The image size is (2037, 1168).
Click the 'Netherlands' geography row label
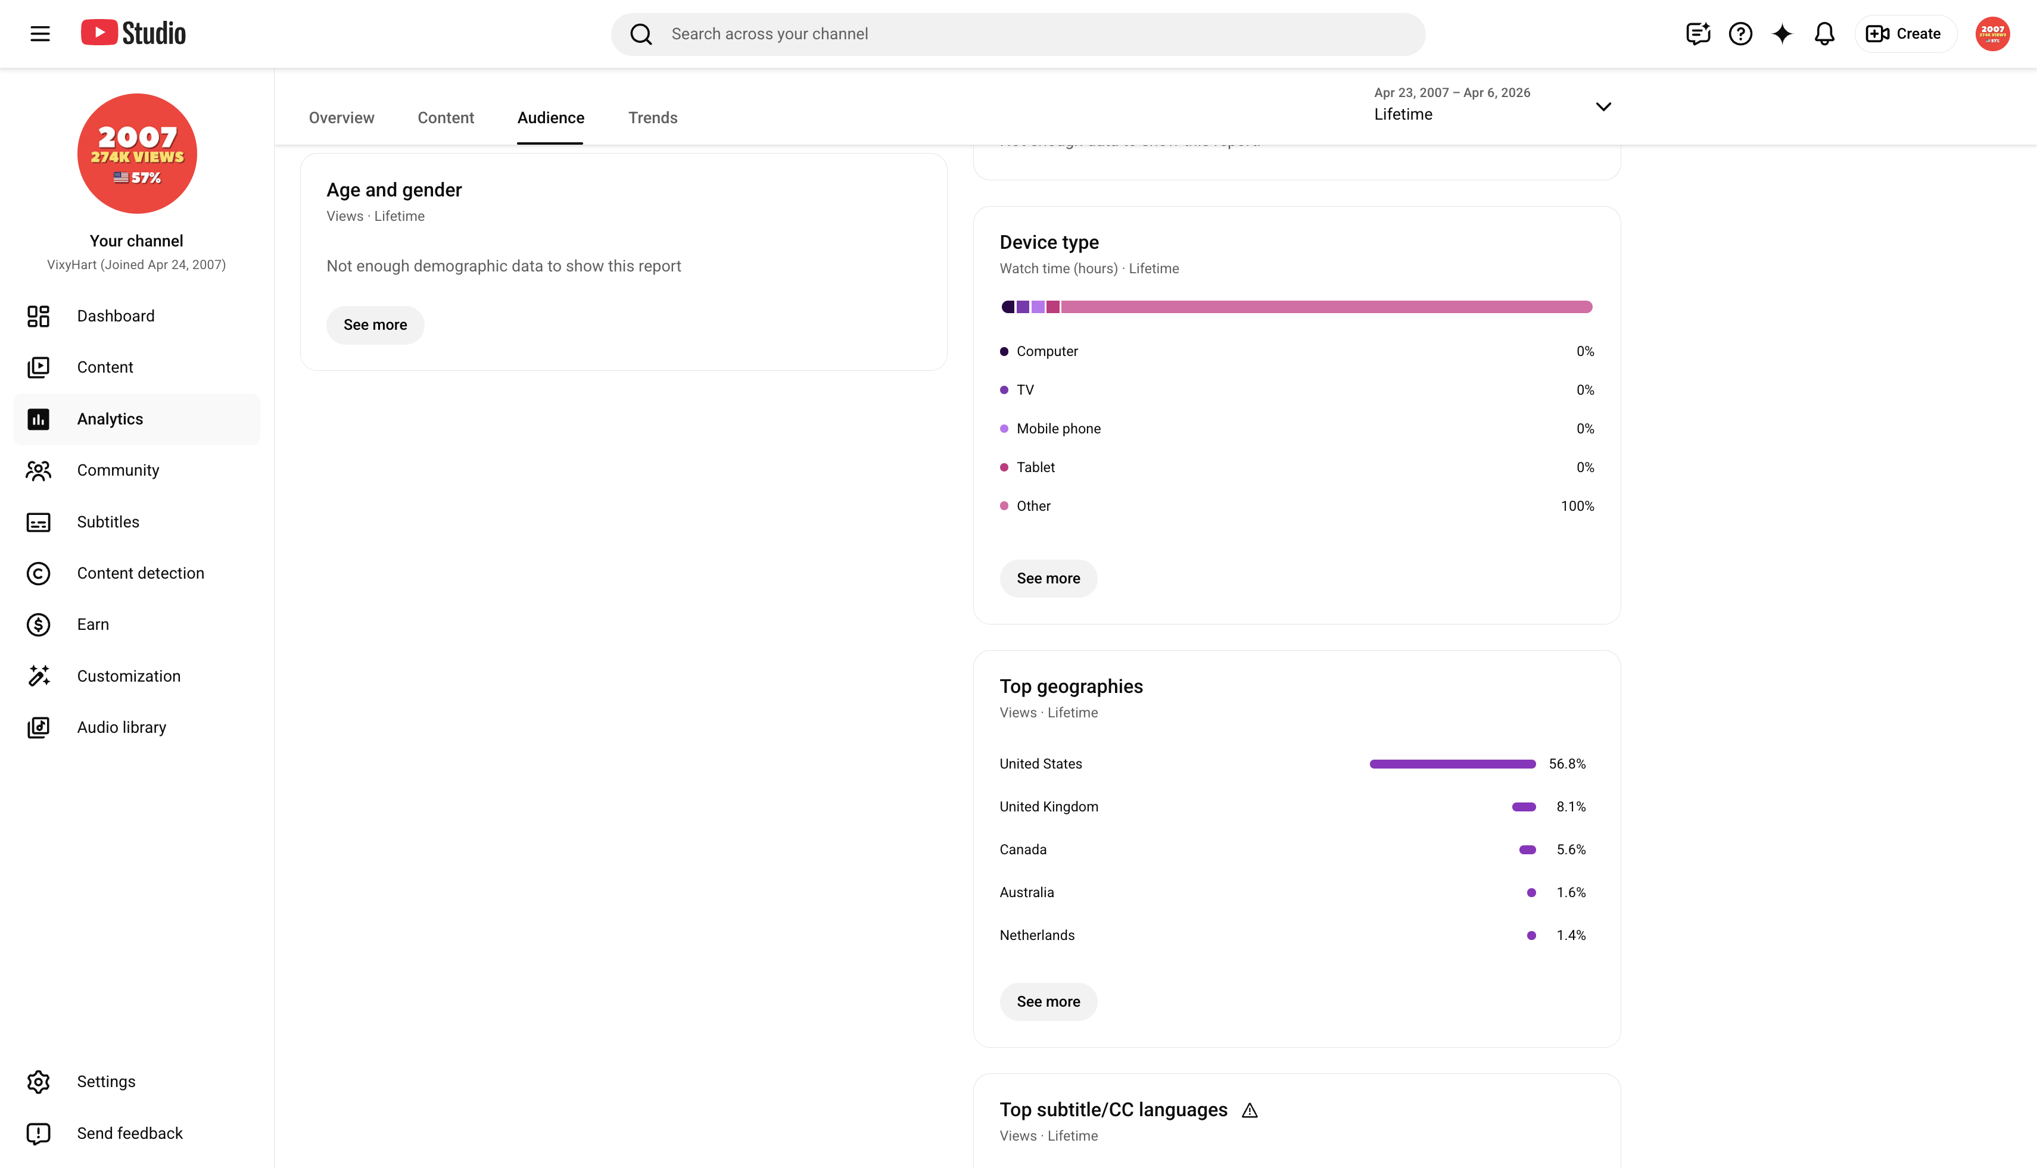pos(1037,935)
